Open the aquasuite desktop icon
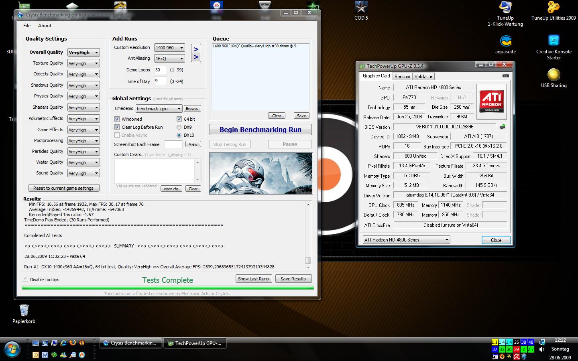Viewport: 578px width, 361px height. [505, 45]
